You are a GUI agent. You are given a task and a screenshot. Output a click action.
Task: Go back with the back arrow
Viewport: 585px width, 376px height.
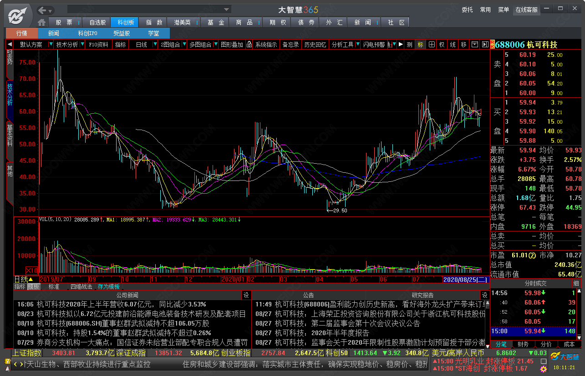tap(42, 10)
